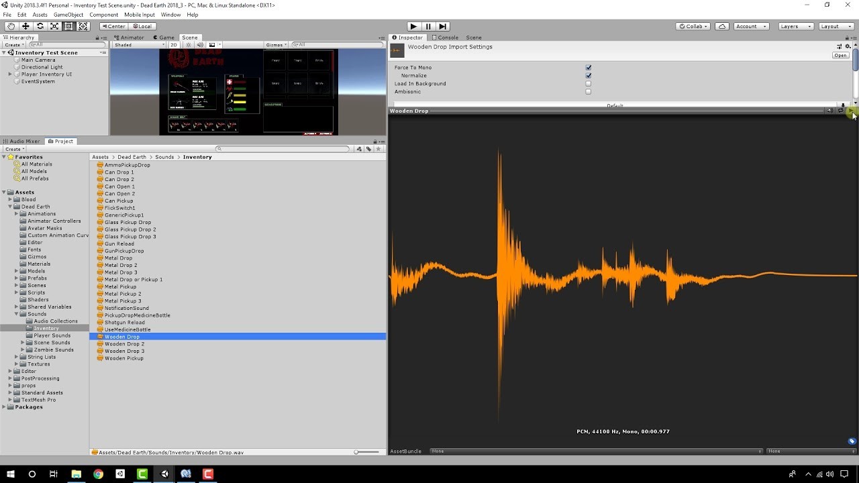Select the Rotate tool

click(x=40, y=26)
